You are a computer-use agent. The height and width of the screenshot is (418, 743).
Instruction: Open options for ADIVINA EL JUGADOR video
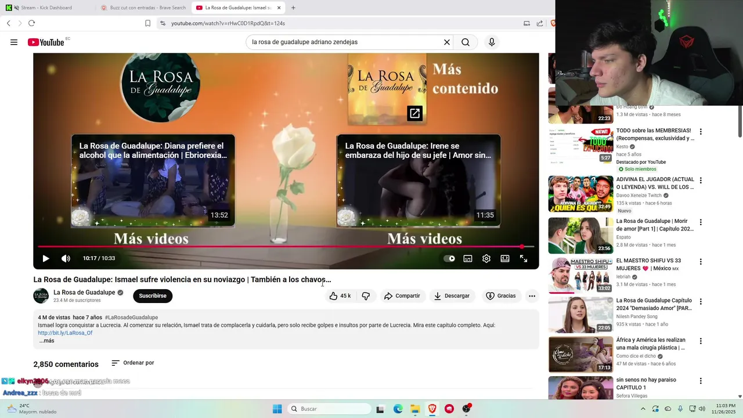click(701, 181)
